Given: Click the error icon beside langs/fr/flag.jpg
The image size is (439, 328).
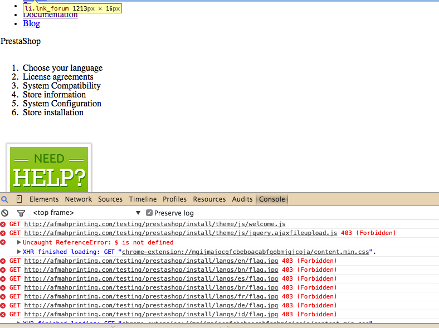Looking at the screenshot, I should (x=3, y=297).
